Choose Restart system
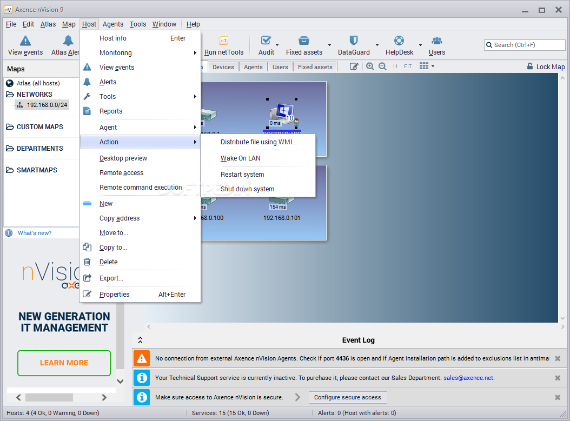Image resolution: width=570 pixels, height=421 pixels. point(258,175)
